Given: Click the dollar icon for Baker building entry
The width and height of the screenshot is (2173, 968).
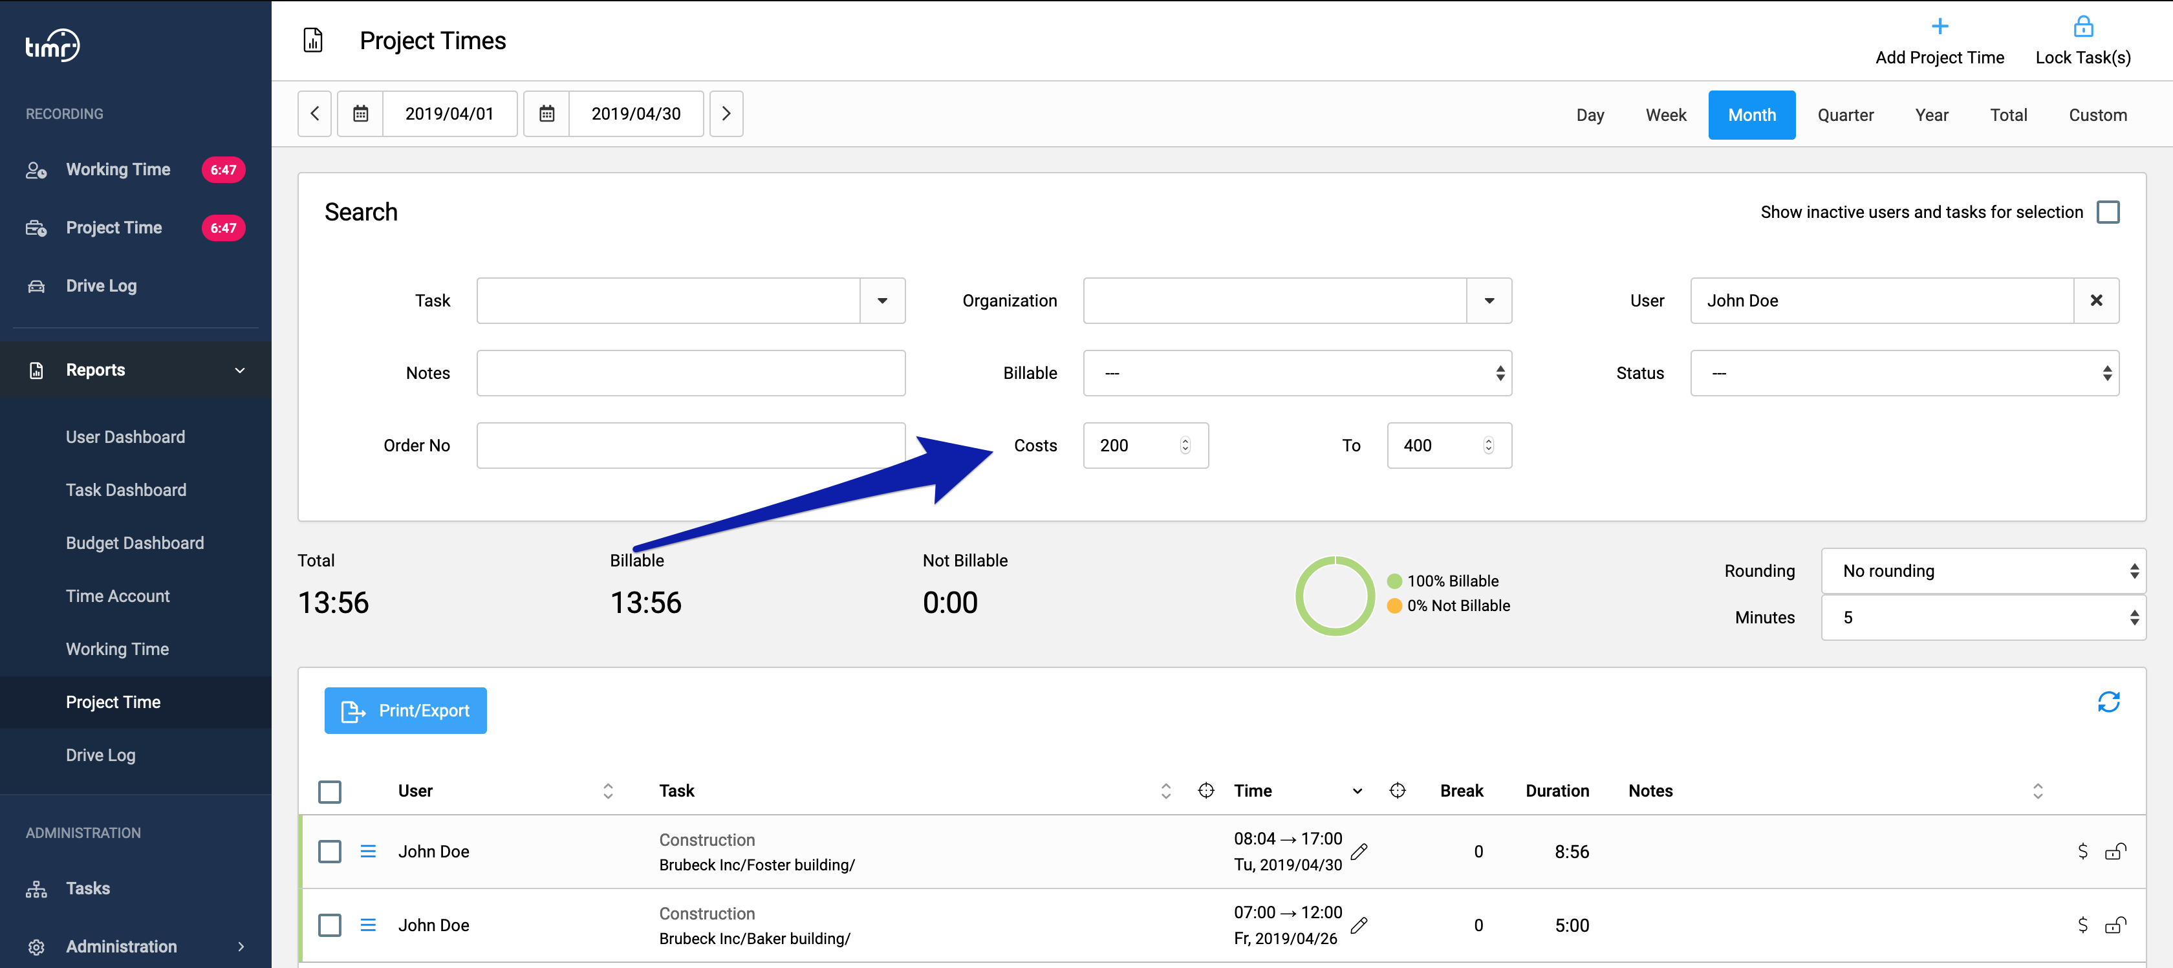Looking at the screenshot, I should point(2082,926).
